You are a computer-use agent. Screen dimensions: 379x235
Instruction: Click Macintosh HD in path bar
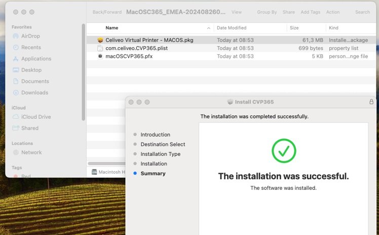click(x=108, y=172)
